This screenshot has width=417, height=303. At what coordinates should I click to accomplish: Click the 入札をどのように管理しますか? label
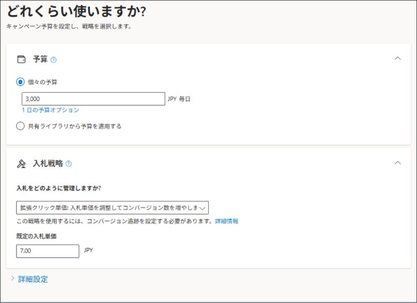tap(59, 188)
